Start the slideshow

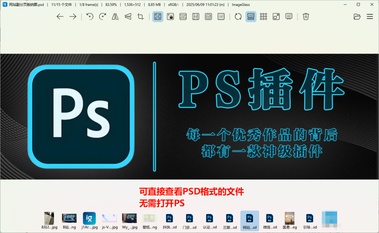(x=289, y=17)
